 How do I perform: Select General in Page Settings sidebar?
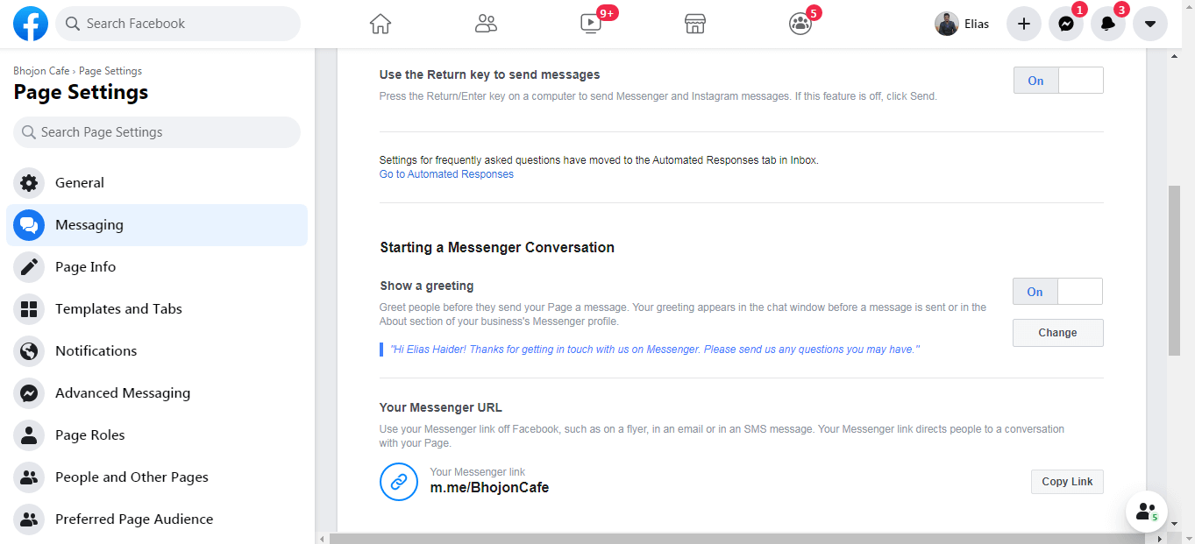coord(79,183)
